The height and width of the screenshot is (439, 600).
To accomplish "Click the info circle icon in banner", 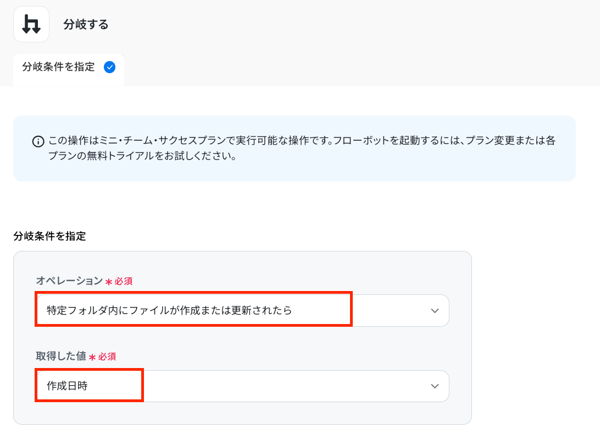I will [38, 141].
